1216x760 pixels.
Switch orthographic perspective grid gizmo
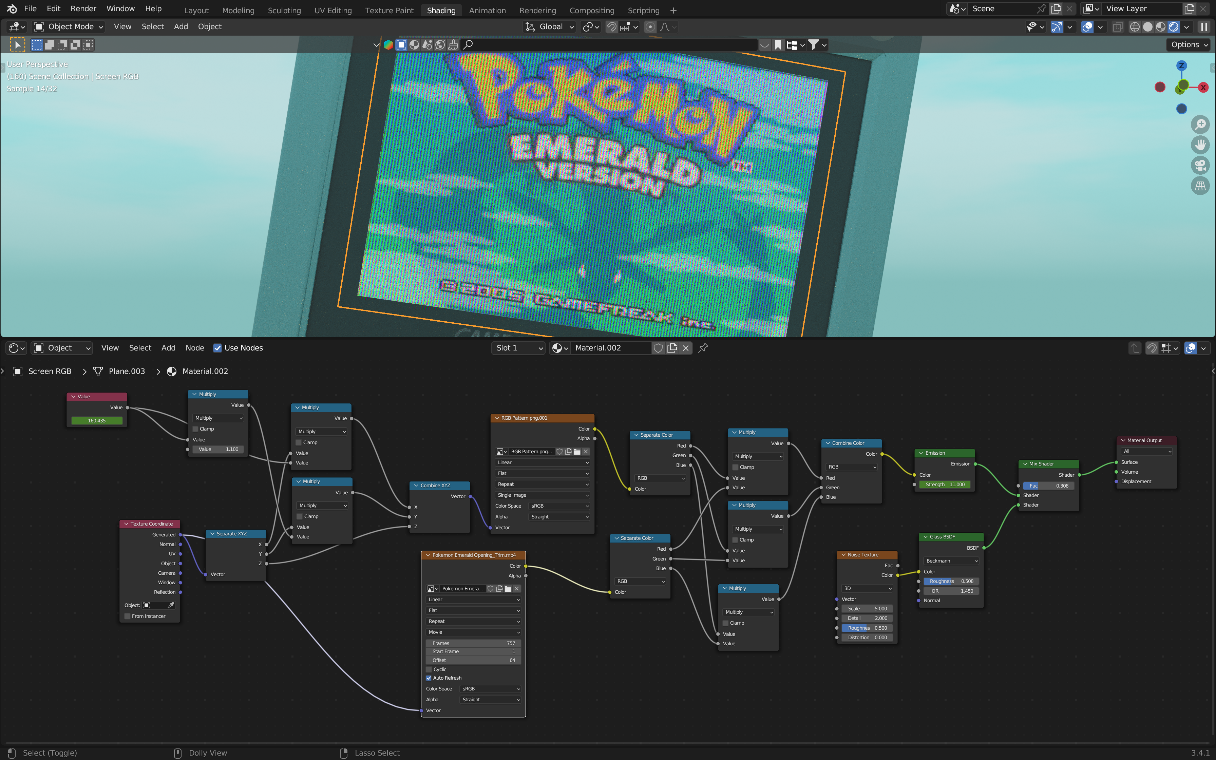click(1200, 186)
